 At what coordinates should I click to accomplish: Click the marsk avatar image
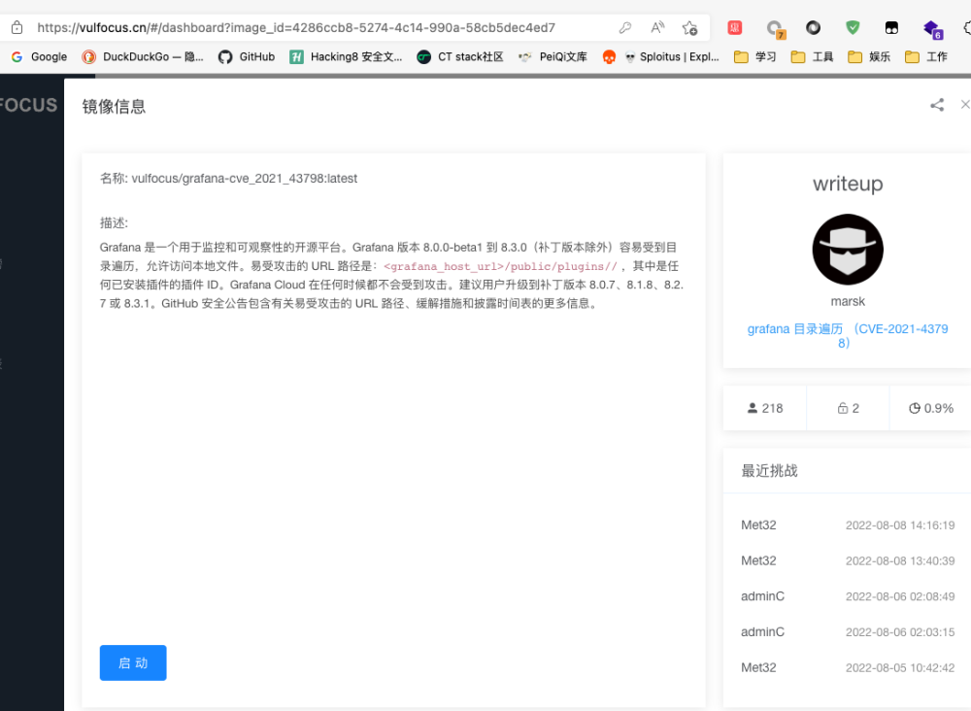pos(848,250)
